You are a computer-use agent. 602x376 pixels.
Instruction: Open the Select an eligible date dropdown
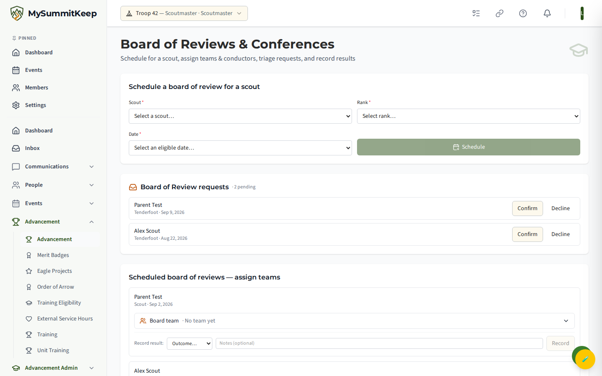point(240,148)
